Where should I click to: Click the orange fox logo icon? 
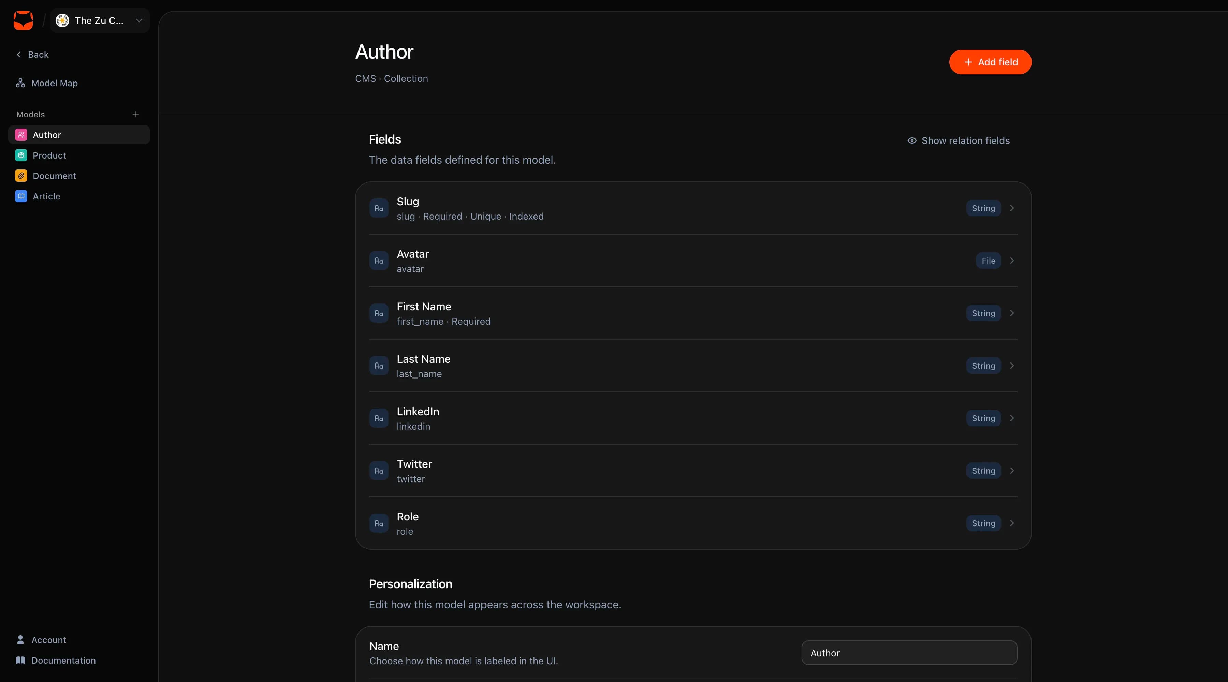tap(23, 20)
